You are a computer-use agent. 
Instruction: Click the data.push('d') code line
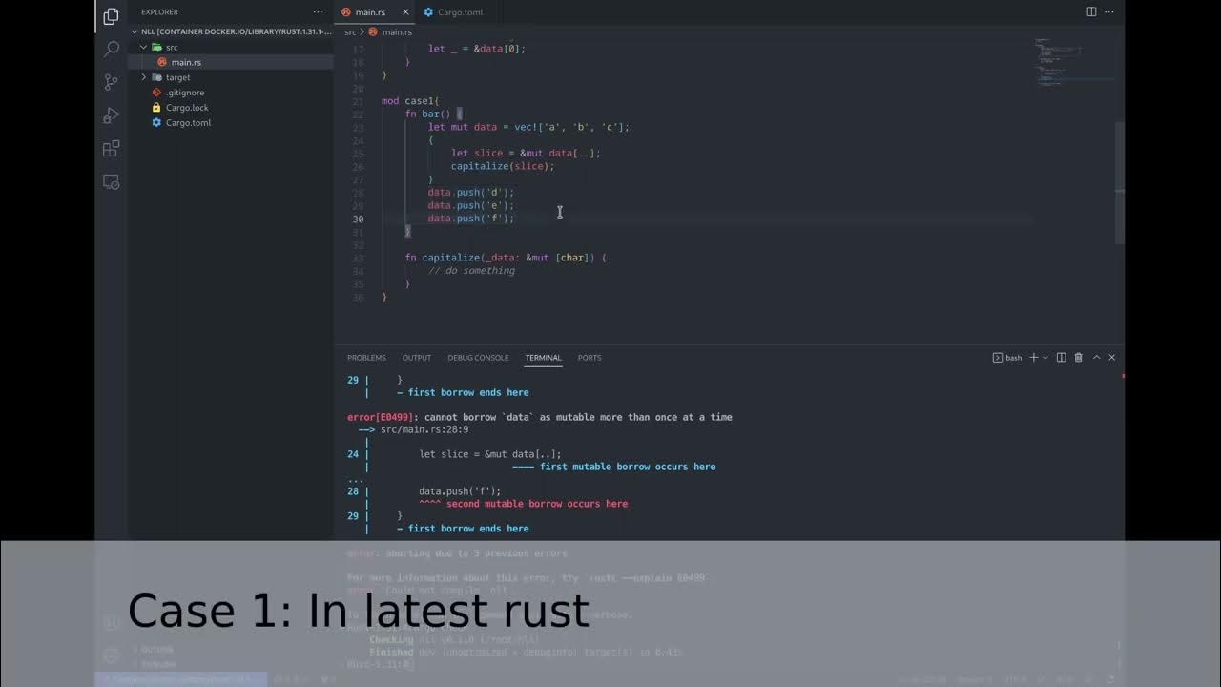point(471,193)
